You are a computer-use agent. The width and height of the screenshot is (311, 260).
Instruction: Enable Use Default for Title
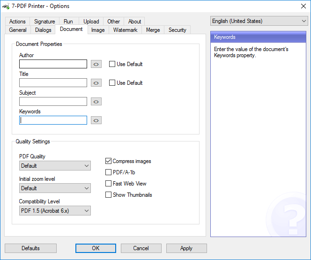coord(112,83)
